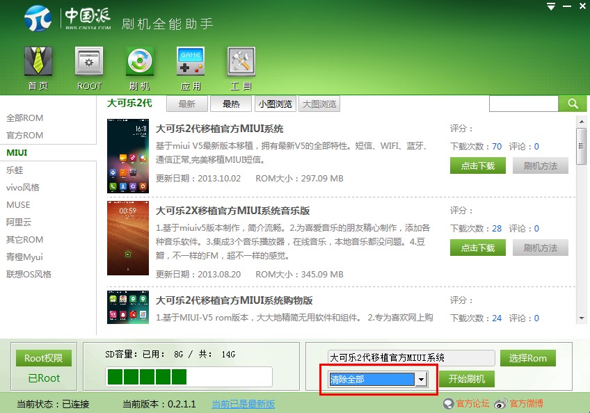
Task: Open the 工具 tools icon
Action: (241, 61)
